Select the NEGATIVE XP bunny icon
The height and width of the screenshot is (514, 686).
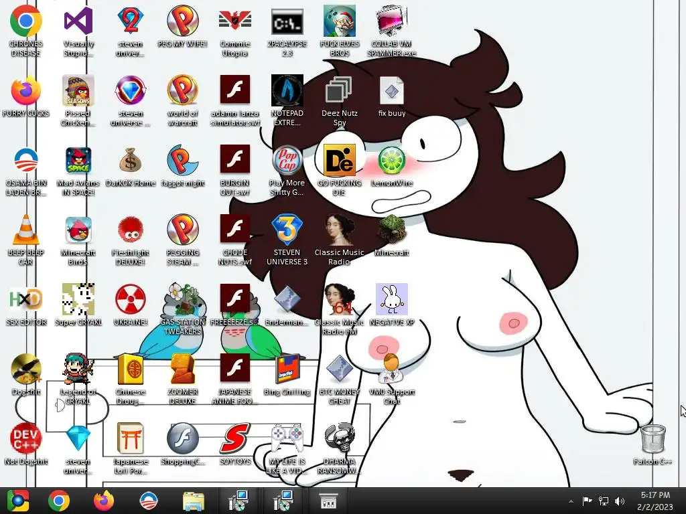(391, 299)
